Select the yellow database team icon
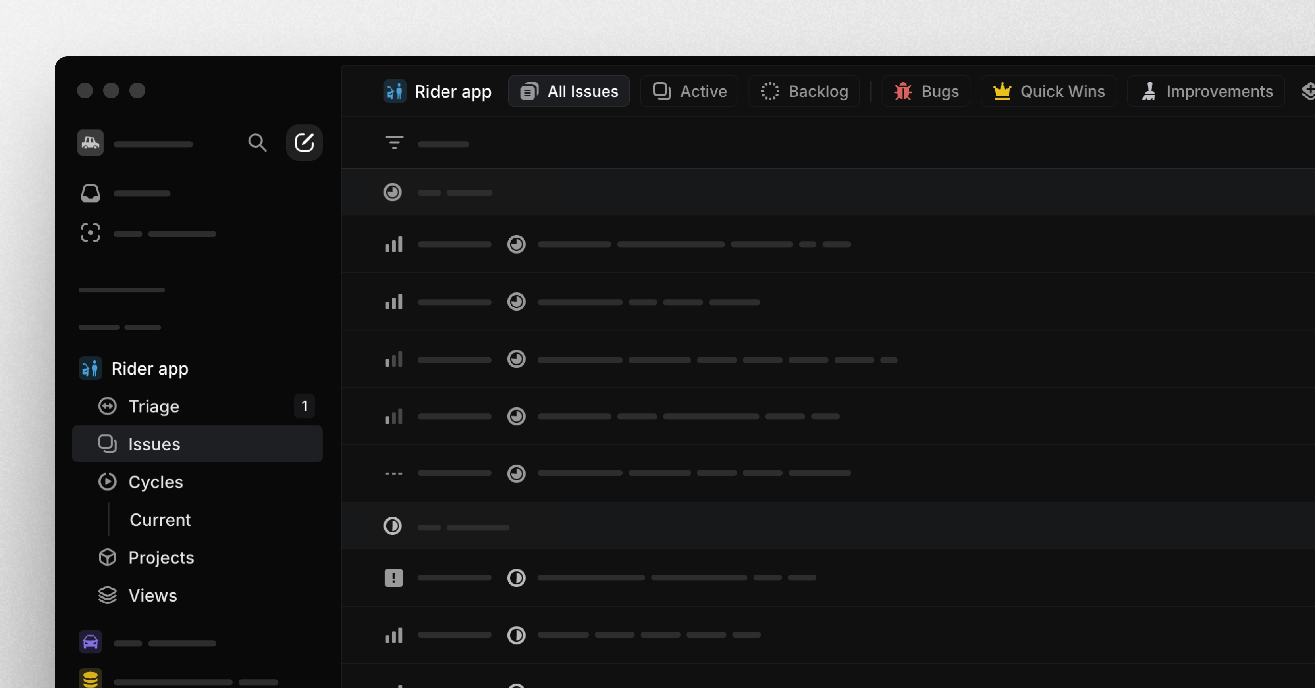The width and height of the screenshot is (1315, 688). (91, 678)
